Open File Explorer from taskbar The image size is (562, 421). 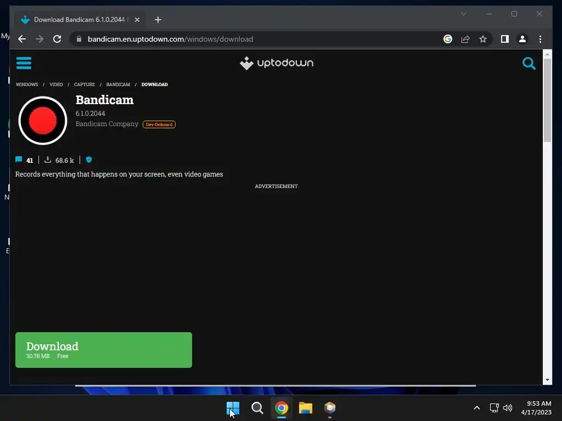point(306,408)
